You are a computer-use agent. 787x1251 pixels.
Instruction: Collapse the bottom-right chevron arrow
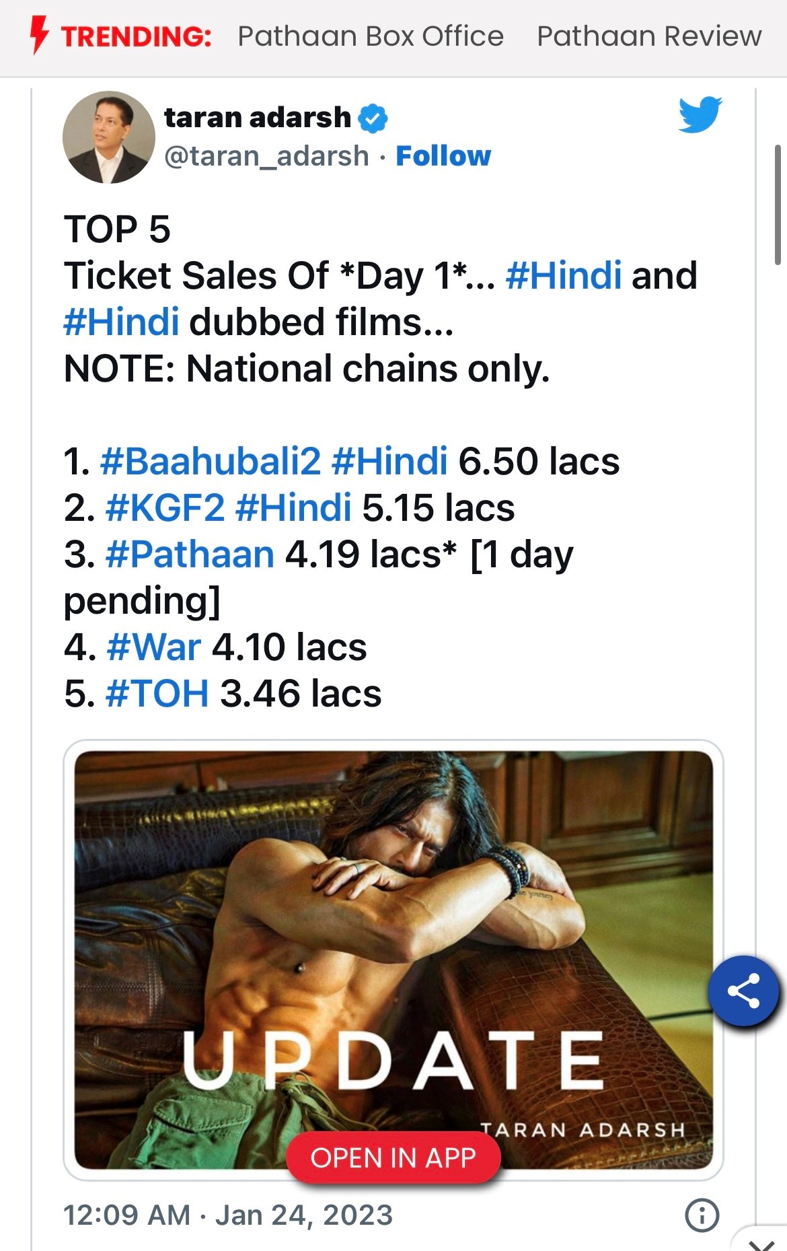pos(761,1244)
